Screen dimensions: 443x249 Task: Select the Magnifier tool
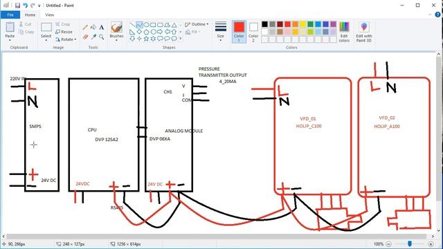pos(102,37)
